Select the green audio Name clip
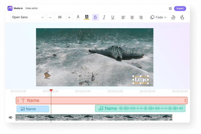 pyautogui.click(x=140, y=108)
